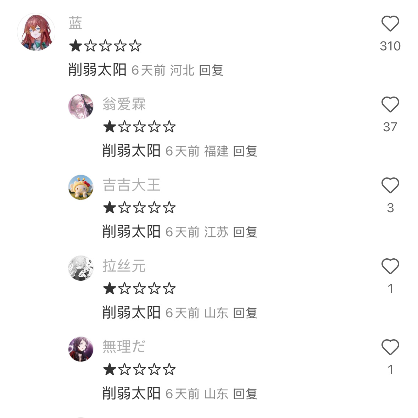Tap heart on 吉吉大王's comment
This screenshot has width=418, height=418.
pyautogui.click(x=390, y=185)
